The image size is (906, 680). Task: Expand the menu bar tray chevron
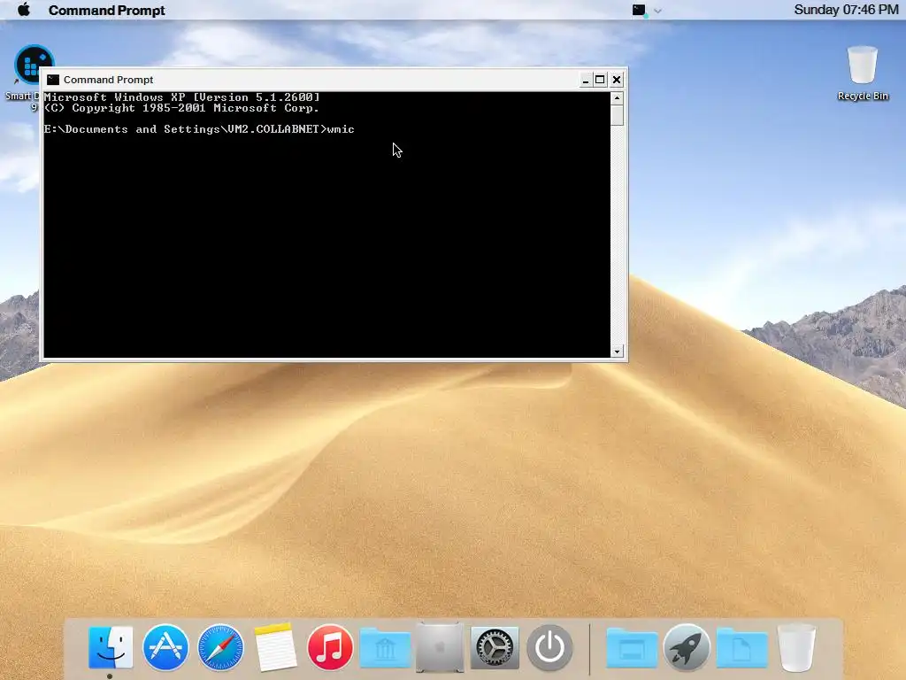pos(657,11)
